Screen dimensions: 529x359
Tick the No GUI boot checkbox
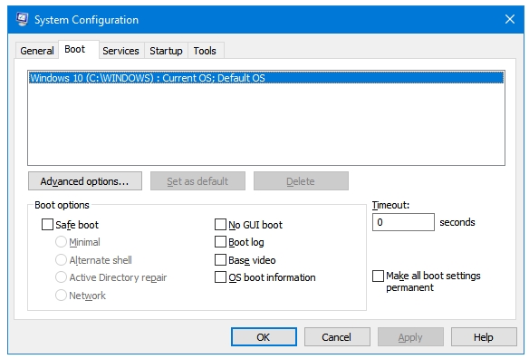(220, 225)
